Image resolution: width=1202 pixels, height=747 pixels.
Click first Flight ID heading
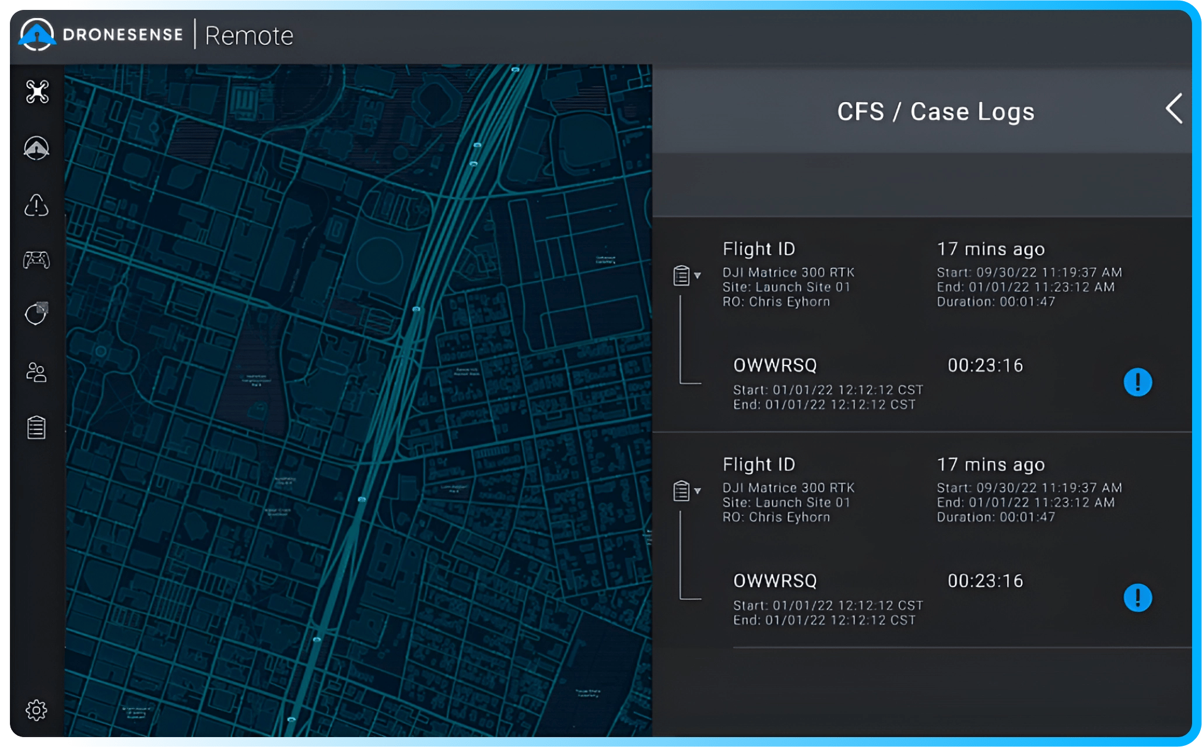tap(759, 249)
